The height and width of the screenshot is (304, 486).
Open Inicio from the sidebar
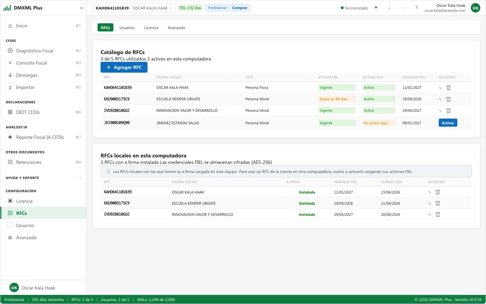coord(43,26)
